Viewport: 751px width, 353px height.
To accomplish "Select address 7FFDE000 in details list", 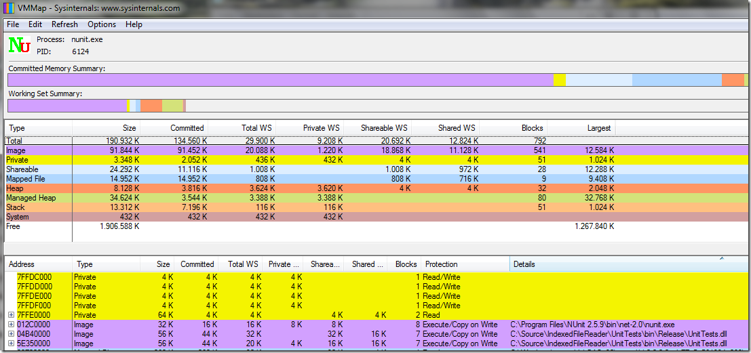I will (x=34, y=296).
